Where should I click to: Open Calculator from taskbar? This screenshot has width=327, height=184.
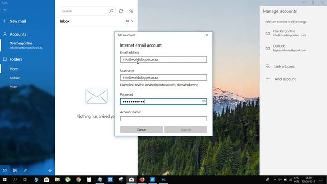coord(89,179)
